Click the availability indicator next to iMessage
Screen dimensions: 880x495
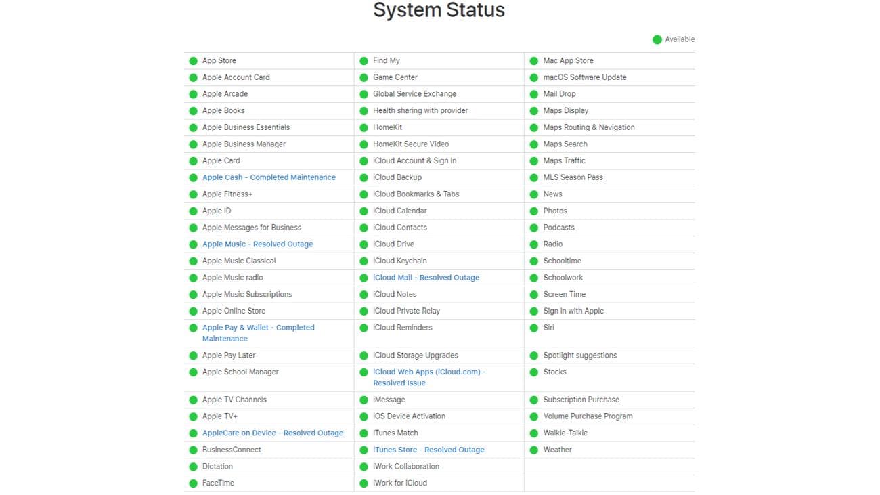[365, 400]
